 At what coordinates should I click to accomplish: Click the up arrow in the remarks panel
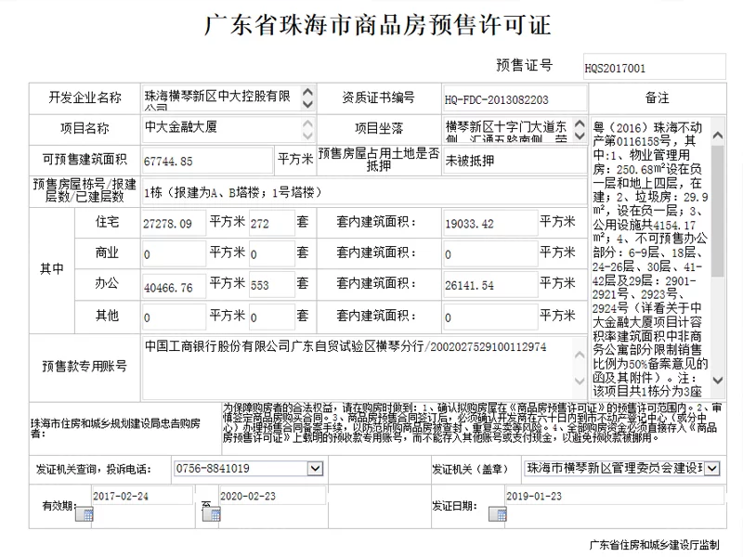coord(718,136)
